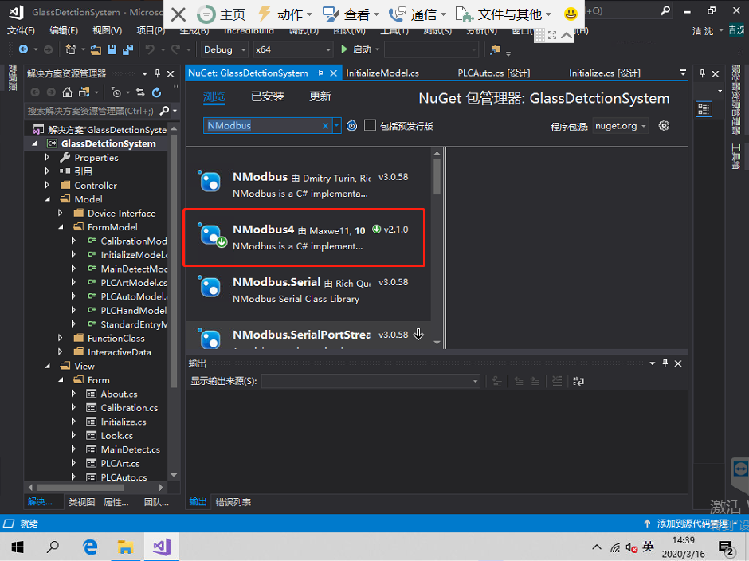The image size is (749, 561).
Task: Click the Sync with Active Document icon
Action: 140,92
